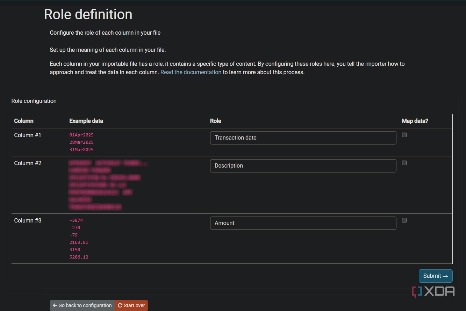Click the Role column header
Viewport: 466px width, 311px height.
(216, 121)
